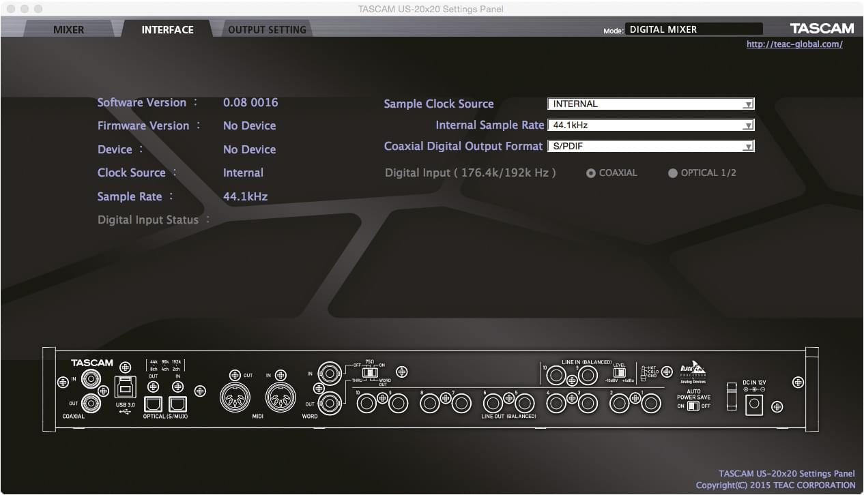The image size is (864, 495).
Task: Click the 'Coaxial Digital Output Format' label
Action: click(463, 146)
